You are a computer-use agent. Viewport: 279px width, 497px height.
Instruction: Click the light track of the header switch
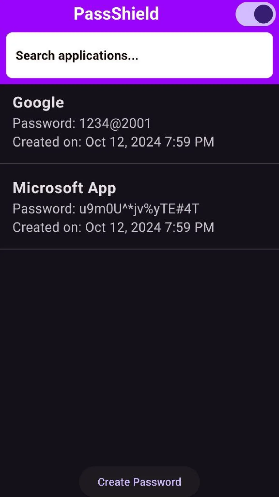[x=244, y=14]
